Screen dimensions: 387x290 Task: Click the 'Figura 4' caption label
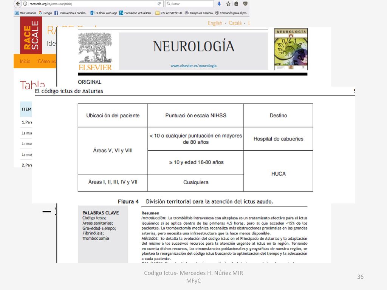coord(128,201)
